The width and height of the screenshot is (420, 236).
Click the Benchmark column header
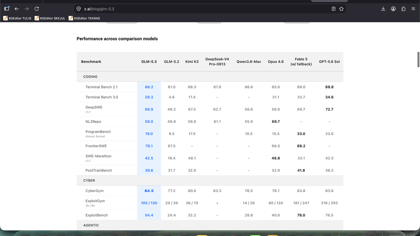tap(91, 62)
